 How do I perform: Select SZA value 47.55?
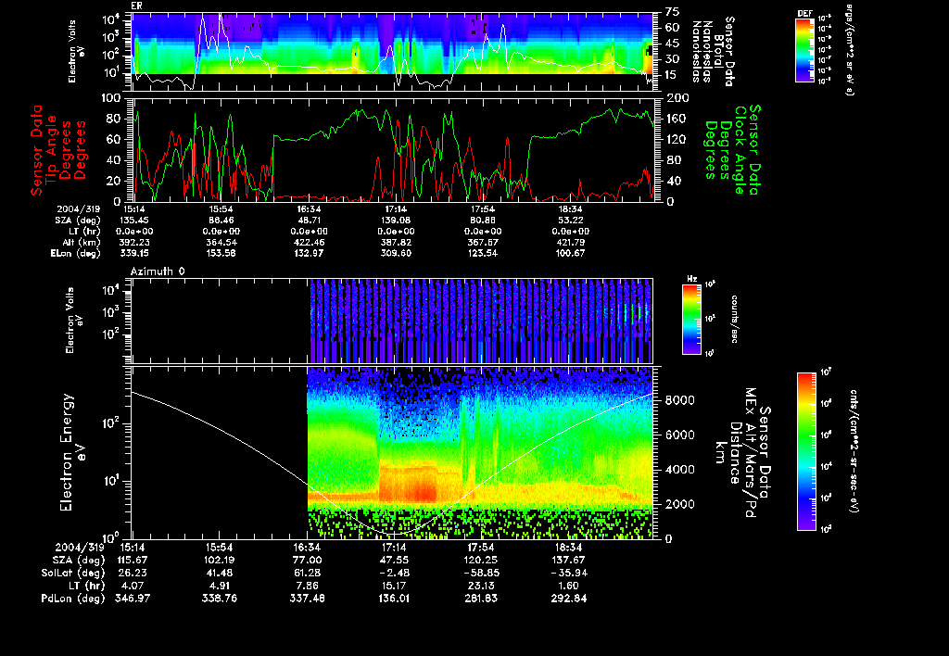(394, 560)
